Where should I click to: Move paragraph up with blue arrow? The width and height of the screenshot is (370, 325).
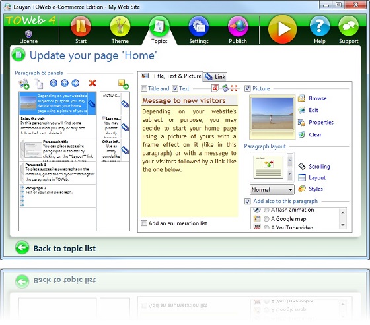click(65, 83)
